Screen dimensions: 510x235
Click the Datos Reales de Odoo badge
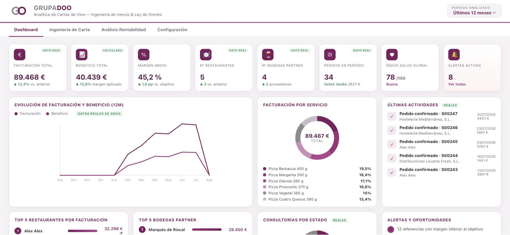point(99,114)
